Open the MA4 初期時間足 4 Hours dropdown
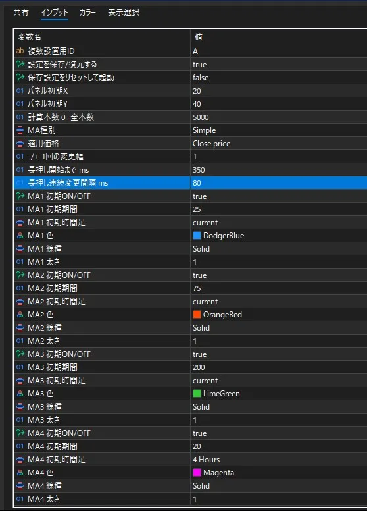 [278, 460]
